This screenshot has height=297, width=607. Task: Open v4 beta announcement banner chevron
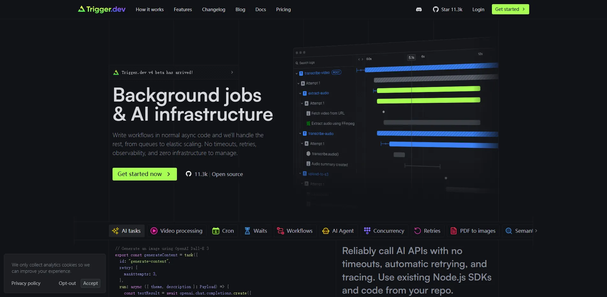pos(232,72)
